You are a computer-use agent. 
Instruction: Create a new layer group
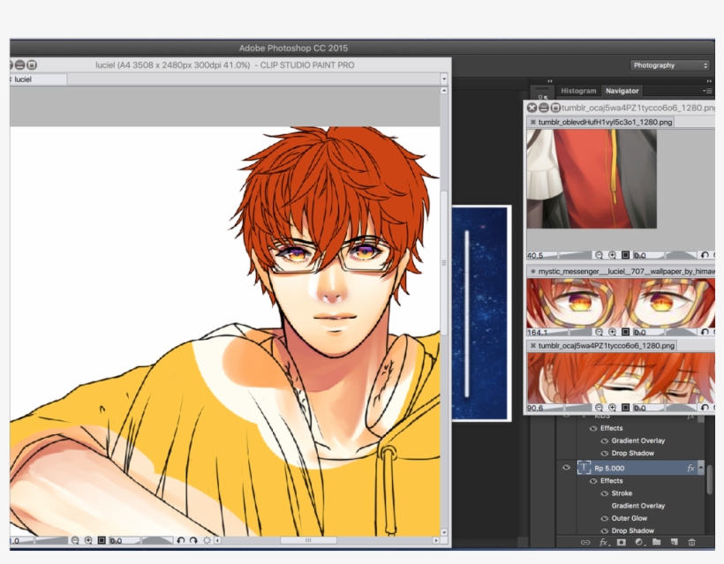(656, 543)
